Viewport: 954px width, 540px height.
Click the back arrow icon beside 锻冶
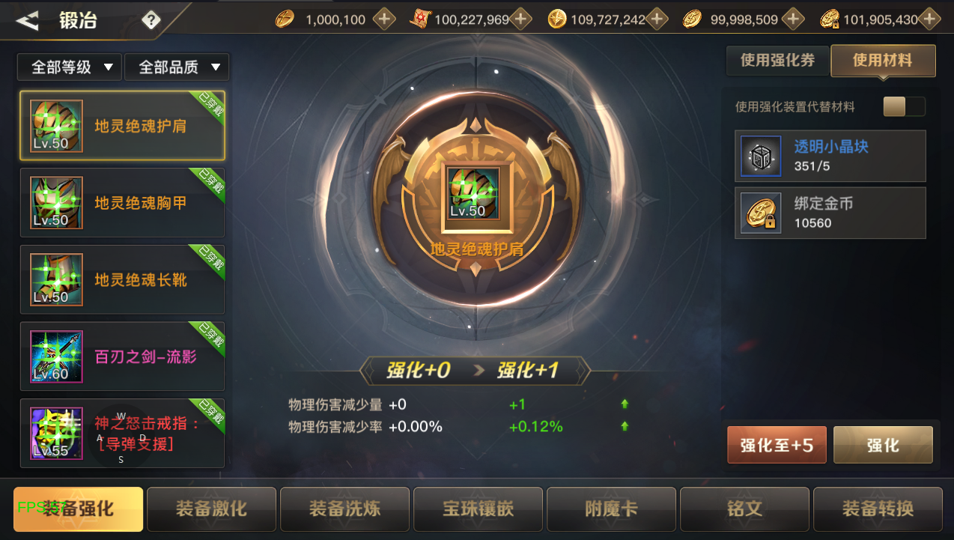click(x=28, y=21)
